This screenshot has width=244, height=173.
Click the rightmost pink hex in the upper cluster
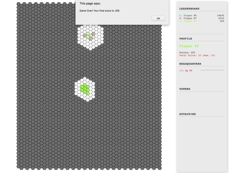tap(93, 34)
